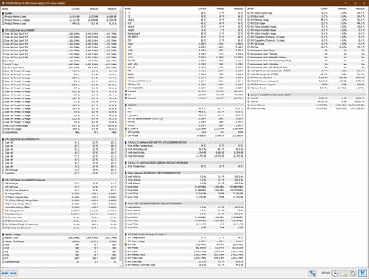Select the Performance Limit - Utilization row
This screenshot has height=279, width=369.
(307, 64)
